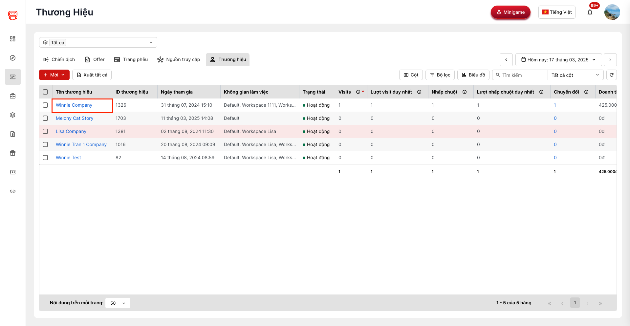Click the compass explore icon in sidebar
630x326 pixels.
tap(12, 58)
